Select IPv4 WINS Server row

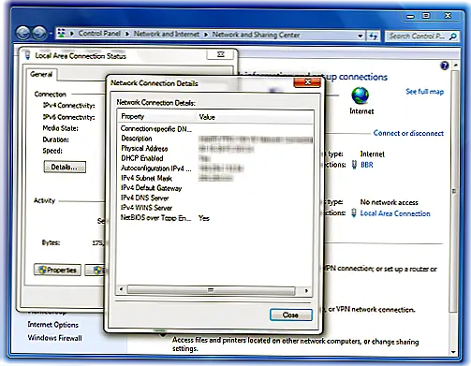tap(215, 208)
